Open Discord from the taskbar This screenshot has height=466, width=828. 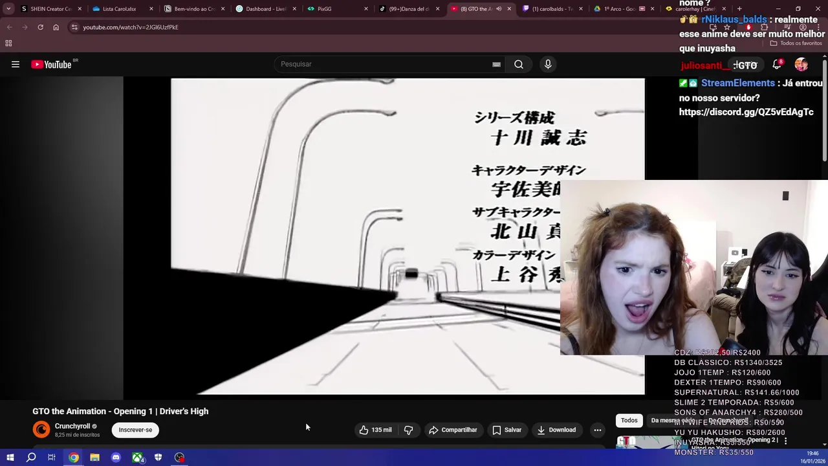pyautogui.click(x=116, y=458)
